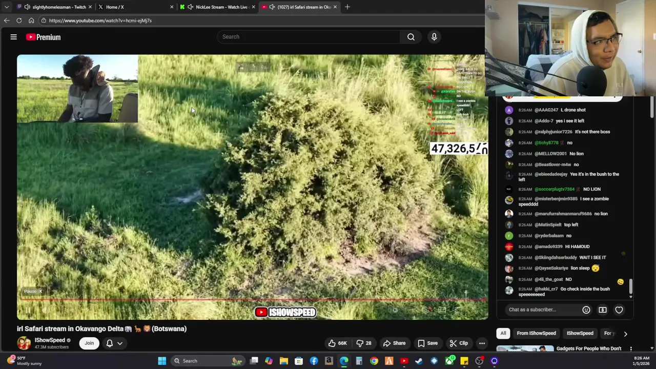656x369 pixels.
Task: Open Copilot from the taskbar
Action: point(269,361)
